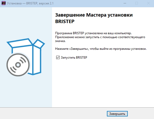
Task: Click the BRISTEP app icon in title bar
Action: 4,3
